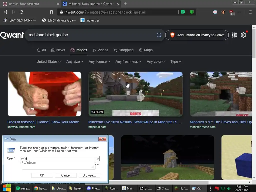256x192 pixels.
Task: Click OK in the Run dialog
Action: (x=42, y=175)
